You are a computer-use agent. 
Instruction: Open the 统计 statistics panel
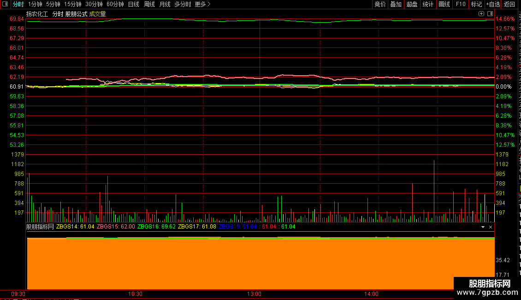(427, 4)
